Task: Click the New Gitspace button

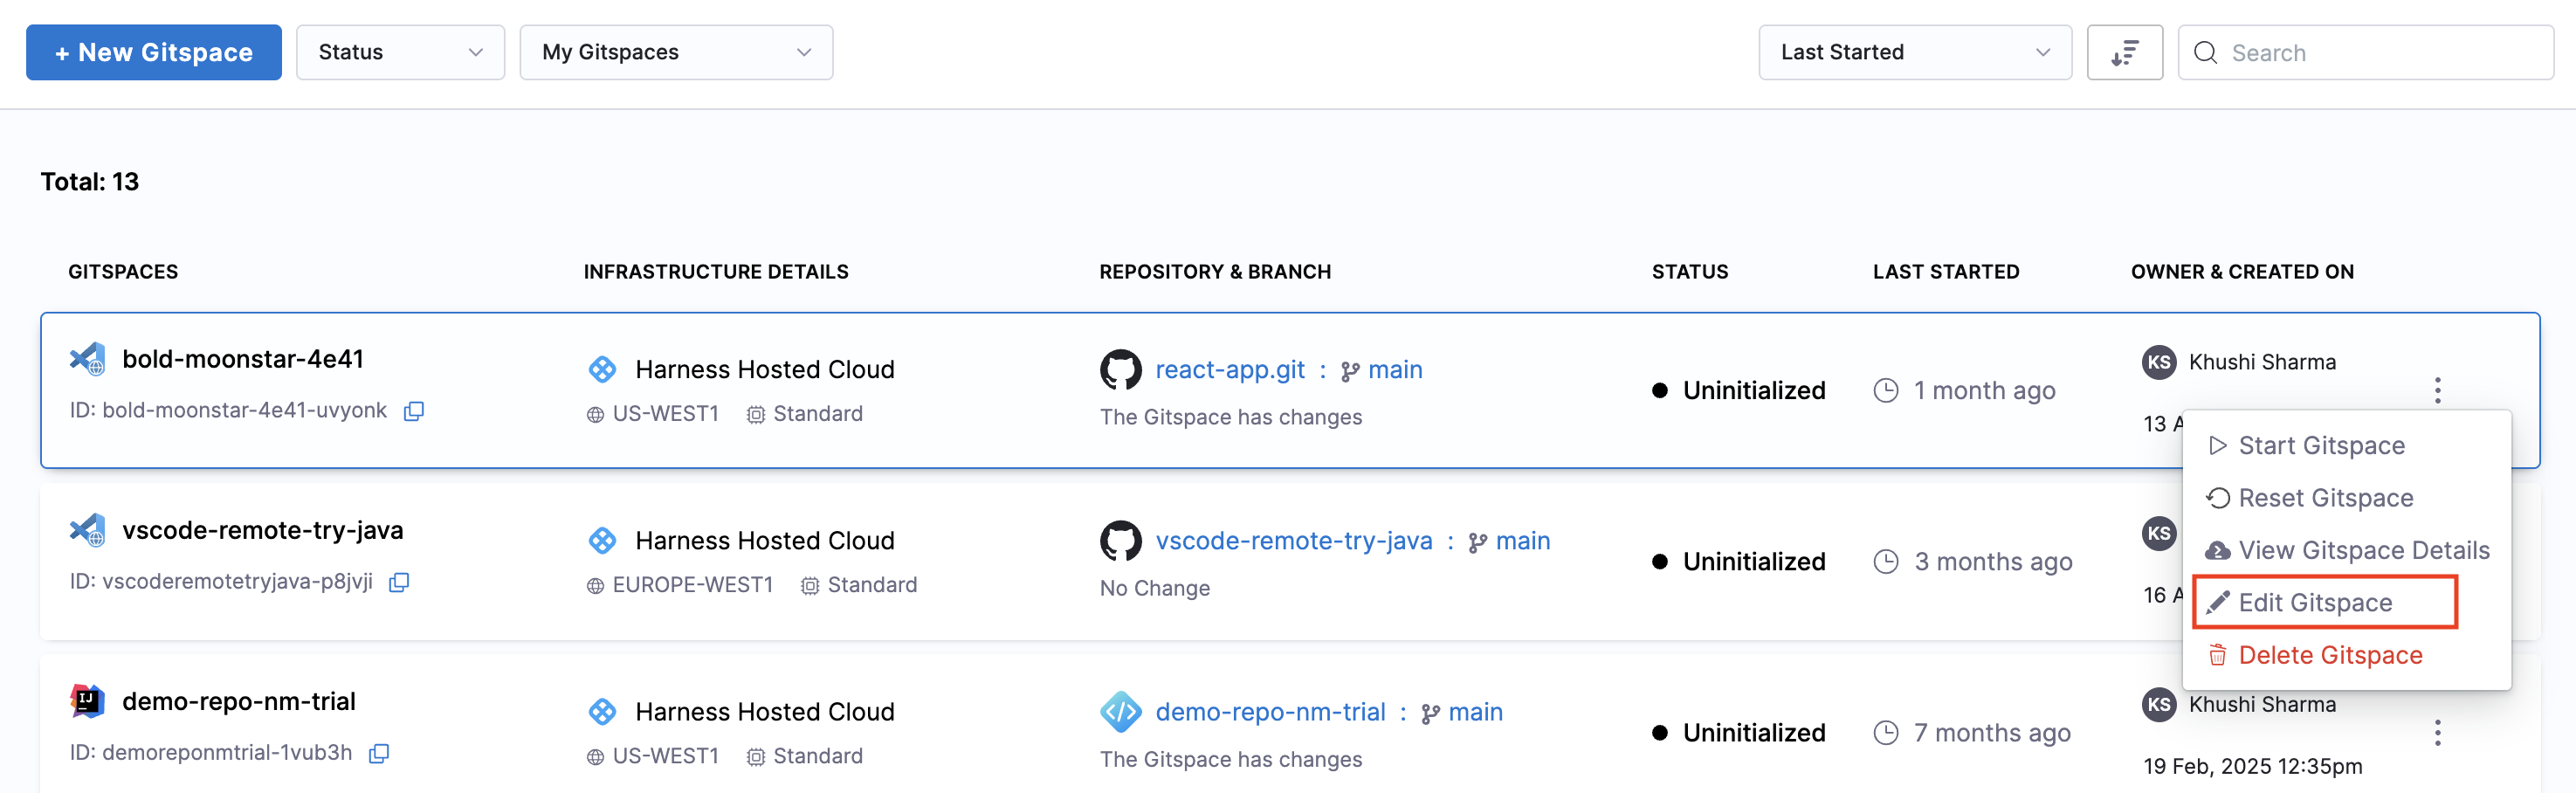Action: (154, 53)
